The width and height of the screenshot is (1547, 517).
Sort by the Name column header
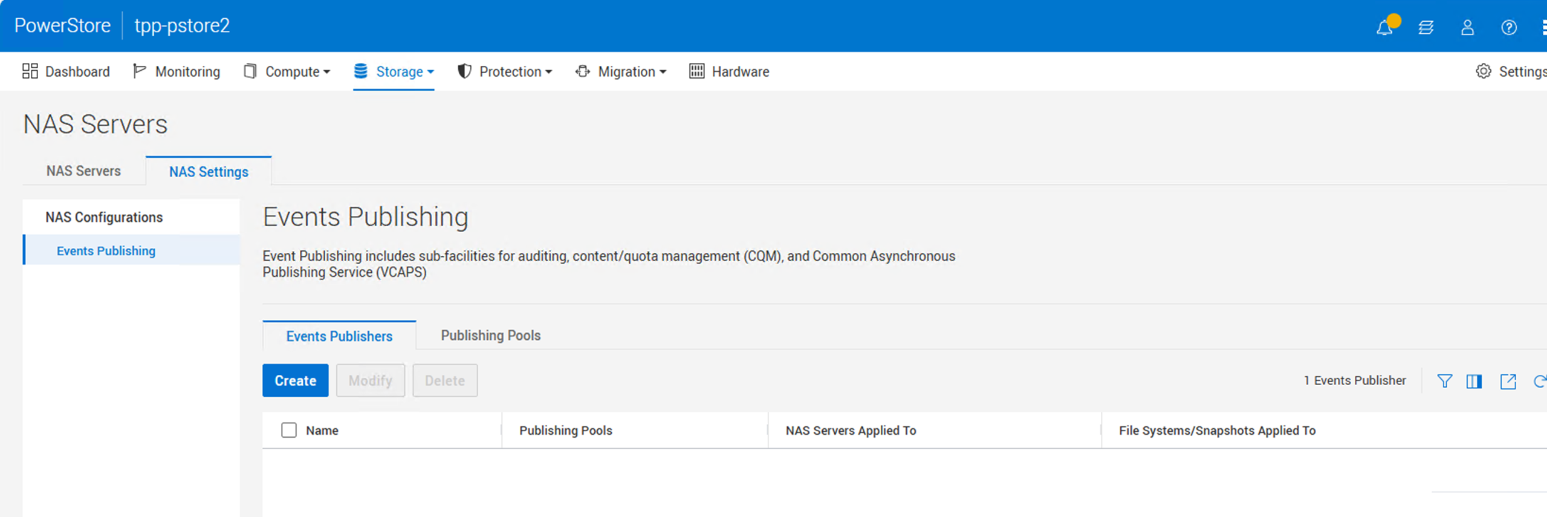322,431
